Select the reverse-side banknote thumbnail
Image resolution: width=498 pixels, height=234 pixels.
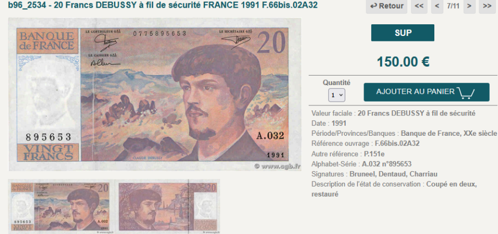tap(168, 207)
